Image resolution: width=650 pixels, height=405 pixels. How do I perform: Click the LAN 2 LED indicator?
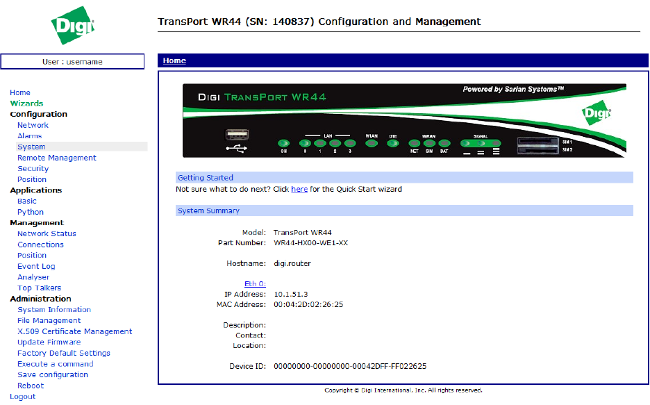(335, 143)
